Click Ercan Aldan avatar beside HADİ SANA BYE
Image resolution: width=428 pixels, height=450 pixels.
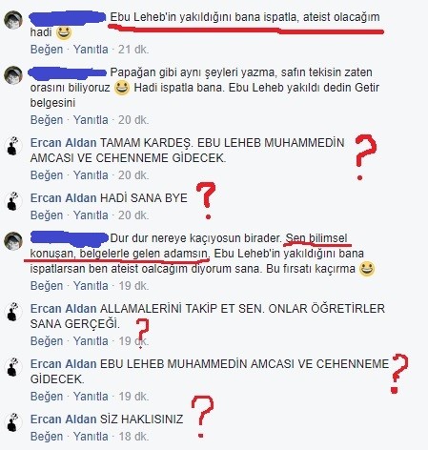coord(13,201)
